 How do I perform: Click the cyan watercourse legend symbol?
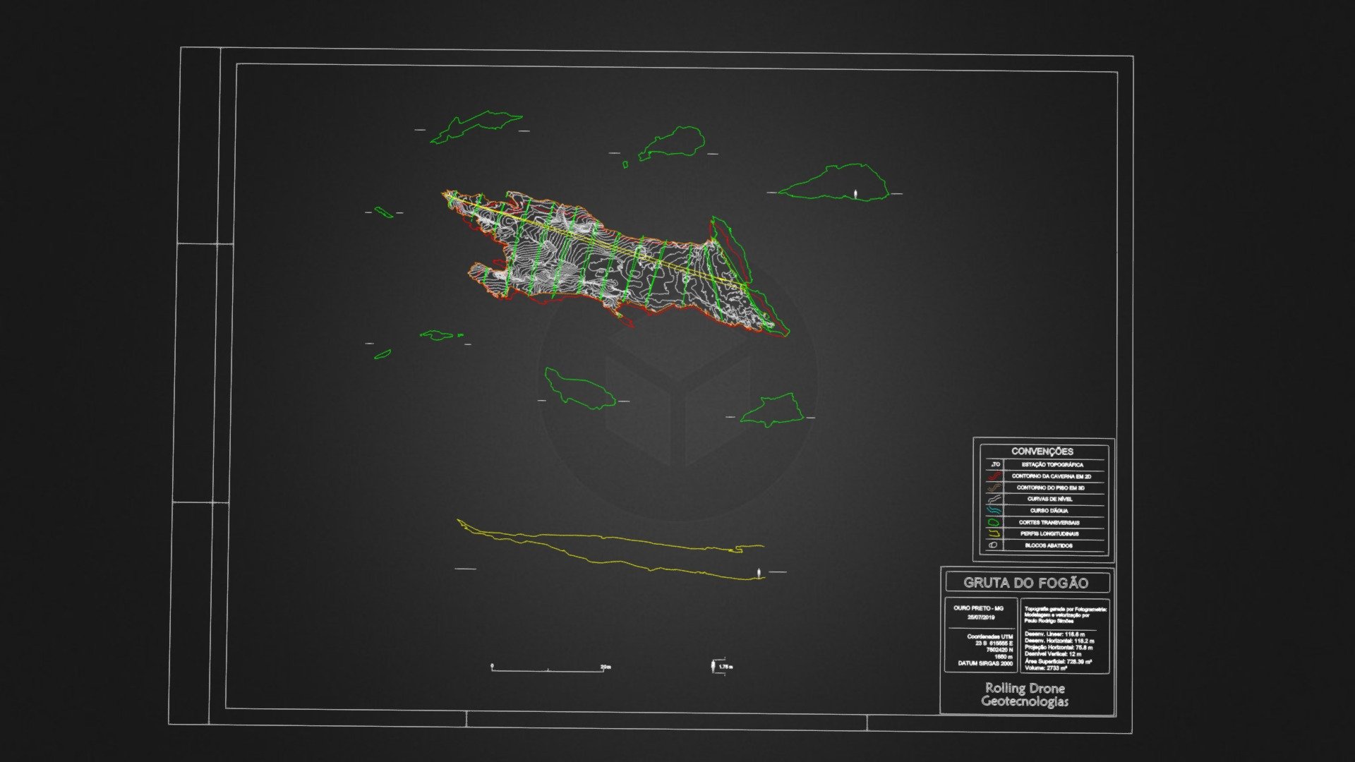tap(994, 510)
